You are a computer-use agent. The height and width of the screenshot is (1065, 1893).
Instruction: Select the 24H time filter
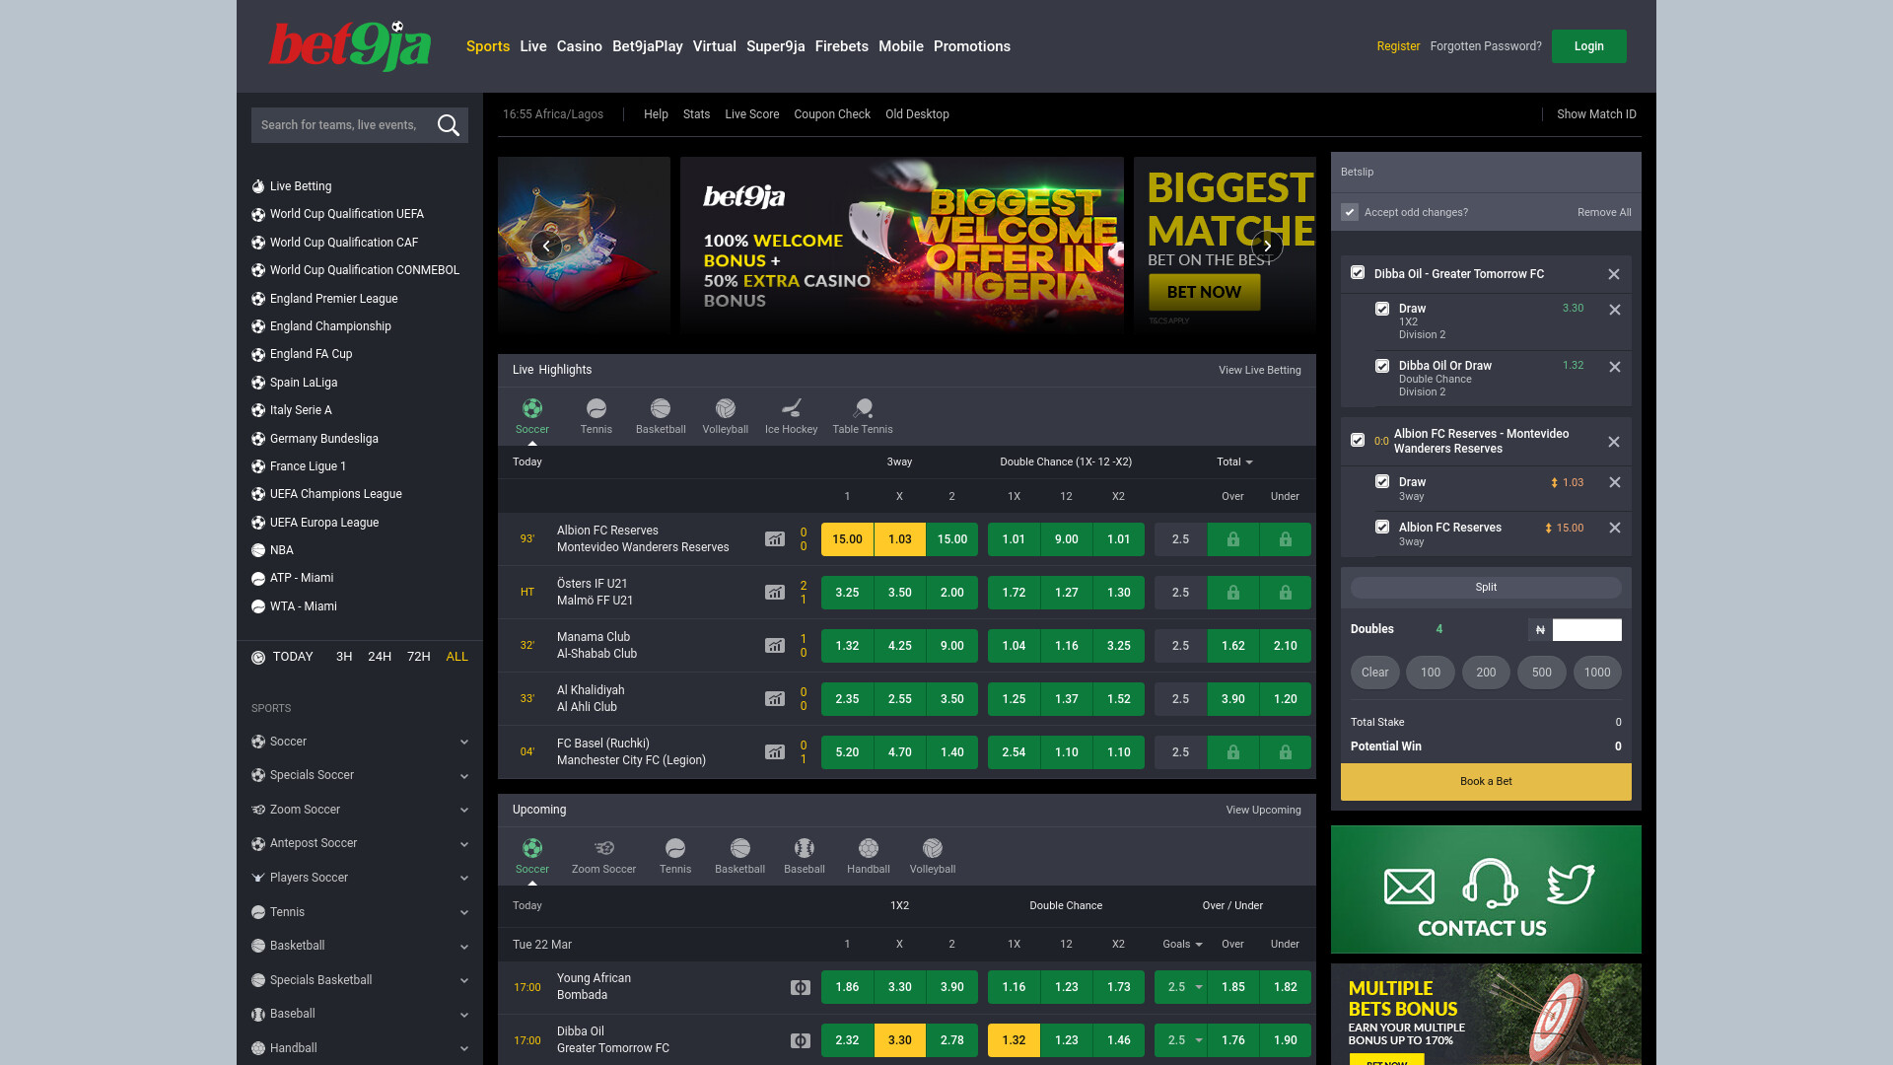(380, 657)
